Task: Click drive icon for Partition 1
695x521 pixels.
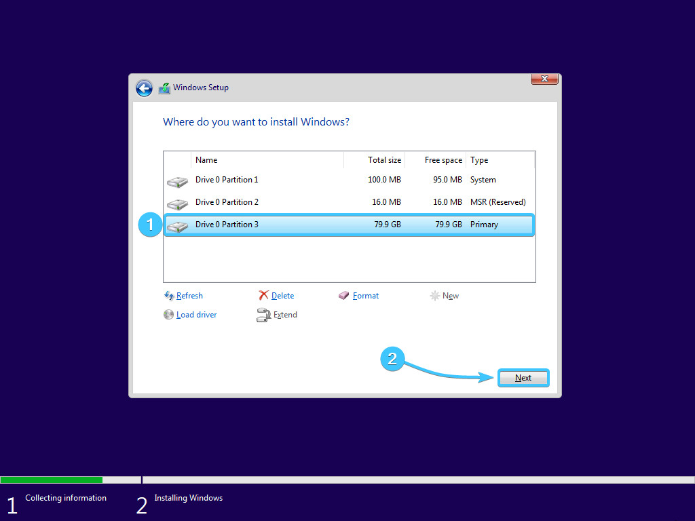Action: [x=177, y=181]
